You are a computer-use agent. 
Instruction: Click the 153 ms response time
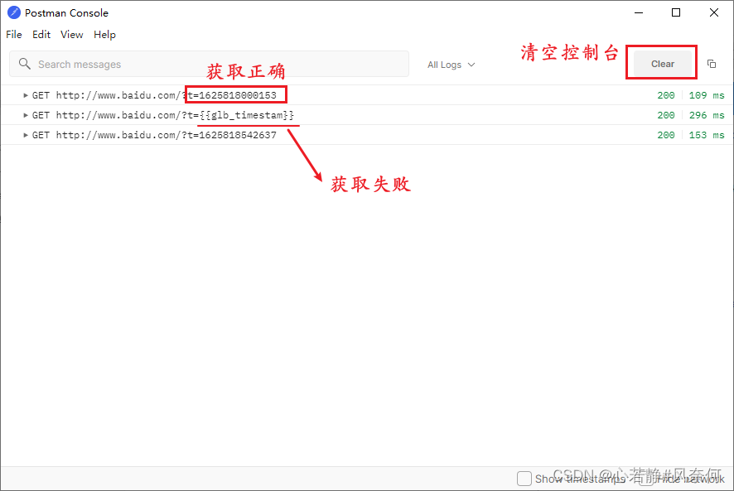[x=707, y=135]
